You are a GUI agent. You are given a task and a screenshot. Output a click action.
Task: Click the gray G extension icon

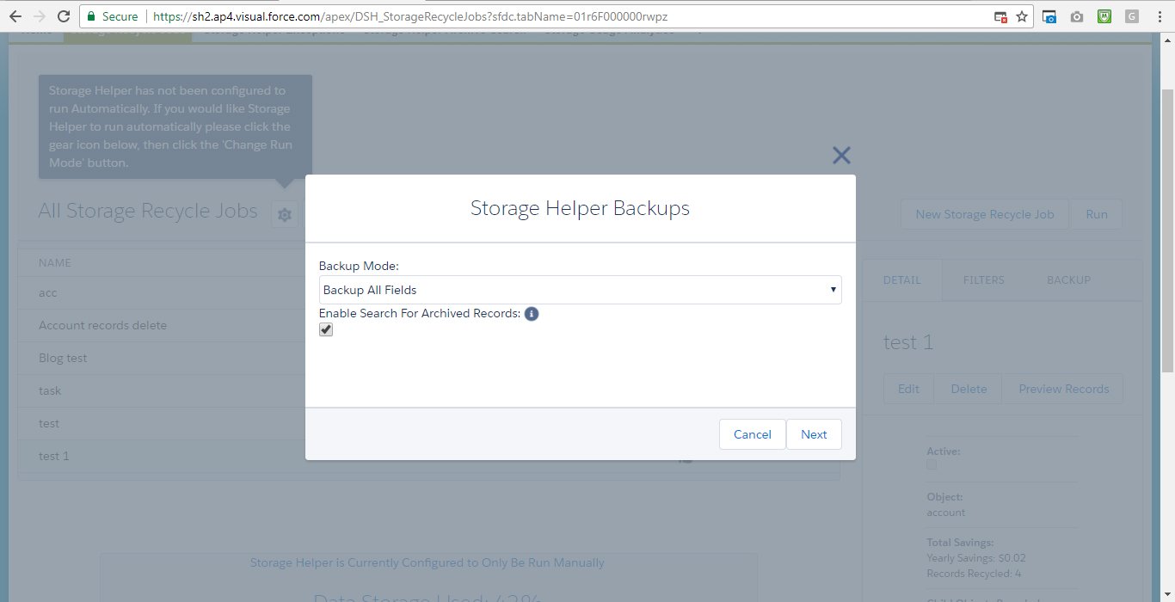tap(1131, 16)
